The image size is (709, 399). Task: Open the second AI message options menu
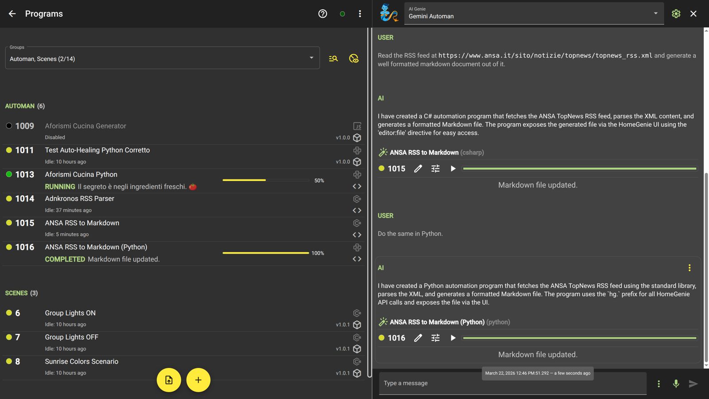click(x=689, y=268)
